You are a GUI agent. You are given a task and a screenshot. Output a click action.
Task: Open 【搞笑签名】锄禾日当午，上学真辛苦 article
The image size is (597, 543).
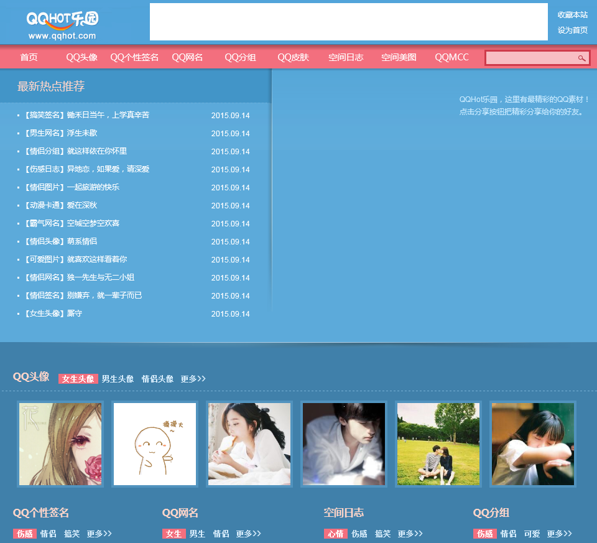[87, 115]
